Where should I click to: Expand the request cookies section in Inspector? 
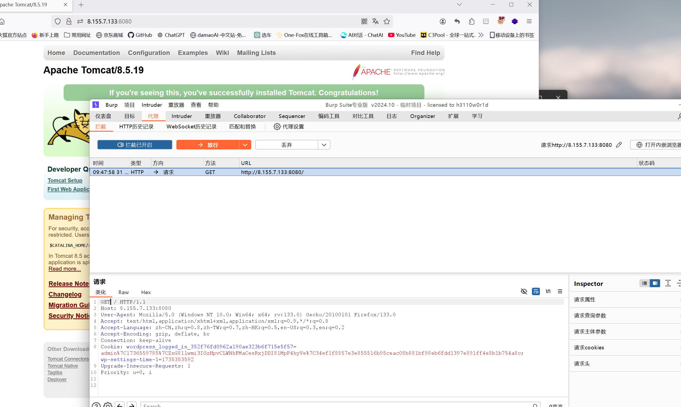pos(589,347)
